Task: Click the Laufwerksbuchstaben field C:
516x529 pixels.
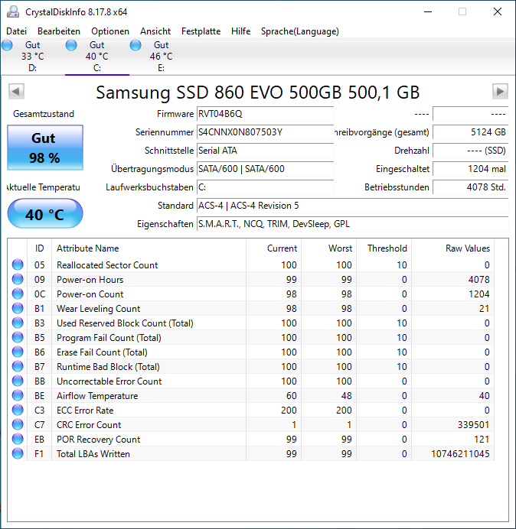Action: click(x=265, y=187)
